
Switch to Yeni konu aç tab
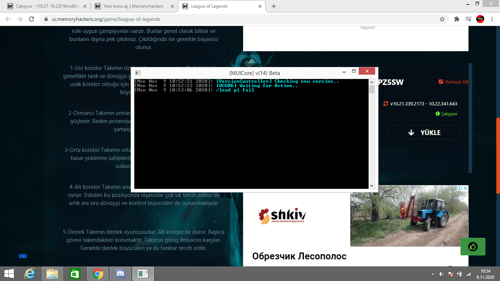[x=134, y=6]
